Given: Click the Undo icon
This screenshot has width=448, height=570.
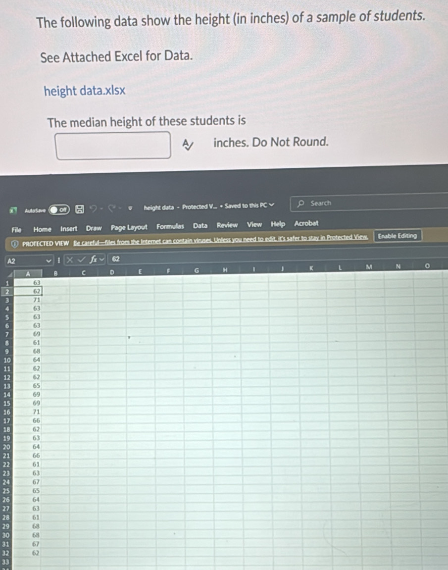Looking at the screenshot, I should click(x=94, y=209).
